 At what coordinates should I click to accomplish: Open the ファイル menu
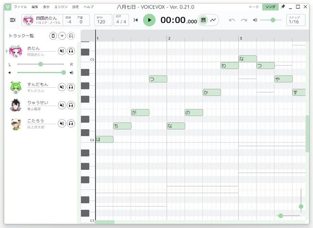pyautogui.click(x=20, y=7)
